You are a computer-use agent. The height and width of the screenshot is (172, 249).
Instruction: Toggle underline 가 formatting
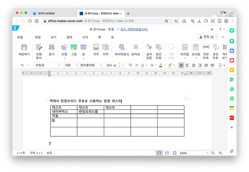pyautogui.click(x=142, y=65)
